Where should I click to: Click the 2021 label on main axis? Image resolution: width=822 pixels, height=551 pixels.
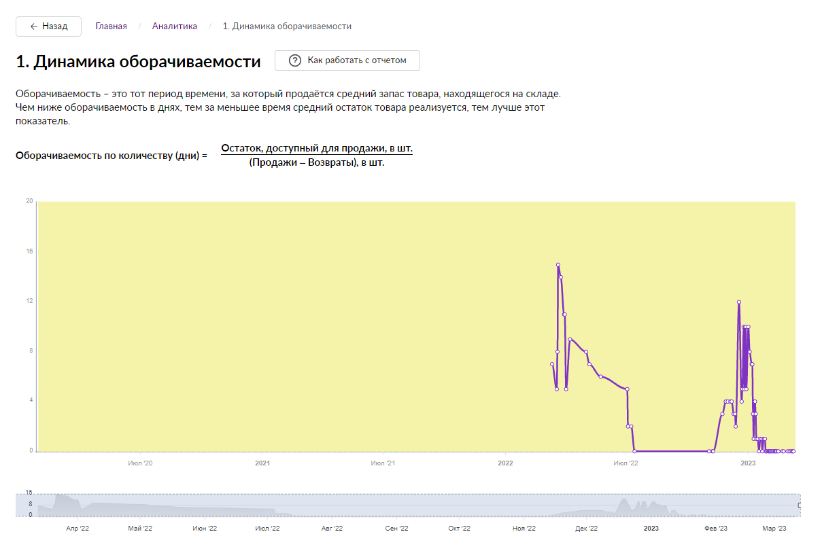[262, 463]
